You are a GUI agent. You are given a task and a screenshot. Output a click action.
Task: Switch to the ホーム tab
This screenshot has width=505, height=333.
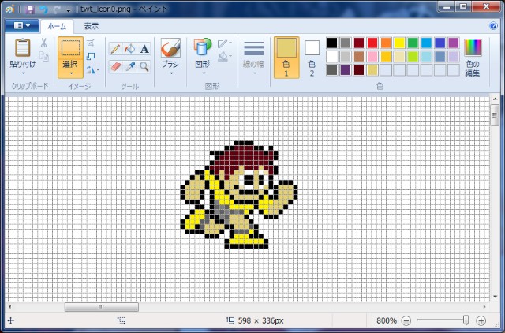(57, 26)
